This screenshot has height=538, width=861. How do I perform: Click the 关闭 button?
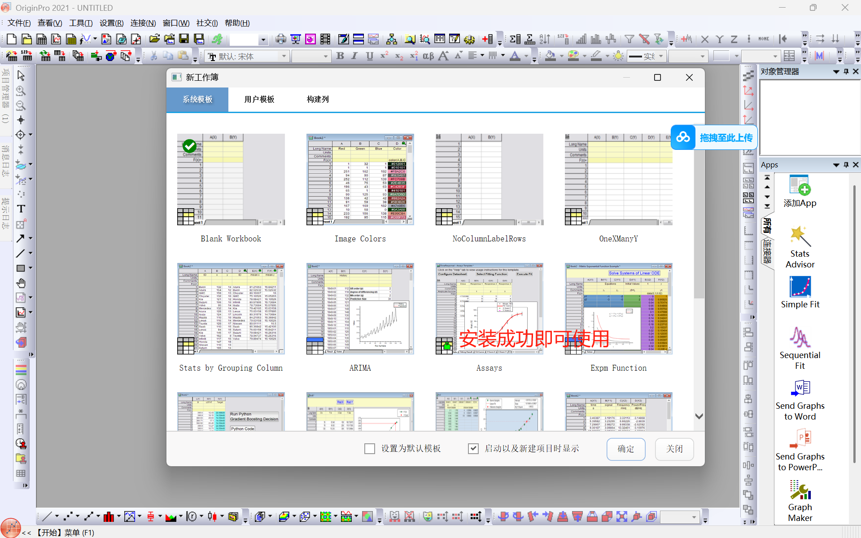coord(674,449)
